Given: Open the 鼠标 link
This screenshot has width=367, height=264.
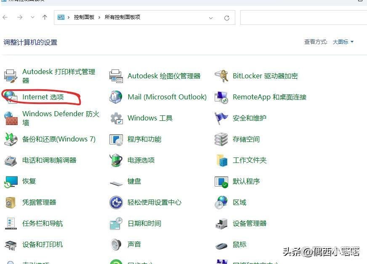Looking at the screenshot, I should click(x=239, y=245).
